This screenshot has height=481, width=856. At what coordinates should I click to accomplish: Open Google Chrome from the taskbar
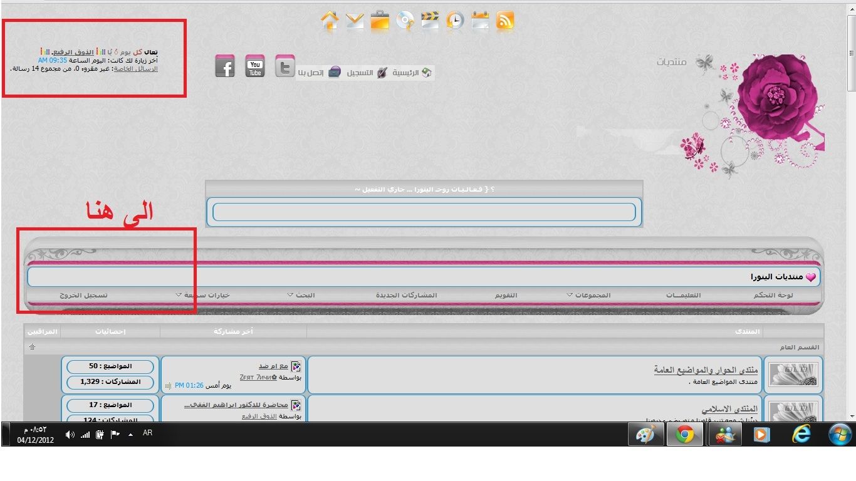(684, 435)
